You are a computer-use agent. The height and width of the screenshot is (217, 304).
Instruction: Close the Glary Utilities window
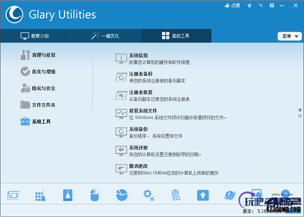296,5
